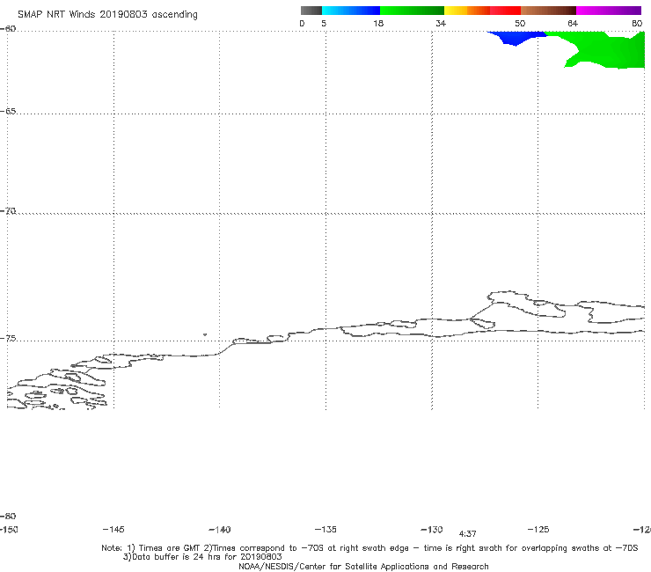Click the blue segment of the wind color bar
This screenshot has height=572, width=651.
pos(351,11)
